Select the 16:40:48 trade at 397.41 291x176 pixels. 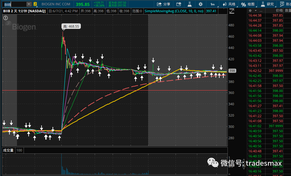[x=269, y=151]
